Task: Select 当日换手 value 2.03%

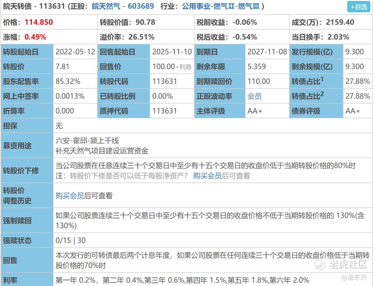Action: [338, 37]
